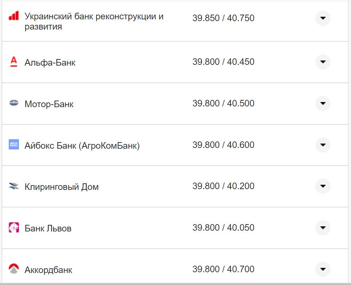Open the Альфа-Банк bank page link
The image size is (351, 285).
pyautogui.click(x=49, y=62)
